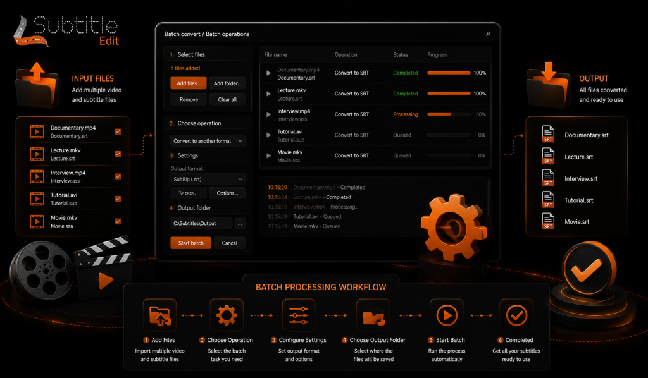Expand the SubRip (.srt) output format dropdown
This screenshot has width=648, height=378.
[208, 179]
